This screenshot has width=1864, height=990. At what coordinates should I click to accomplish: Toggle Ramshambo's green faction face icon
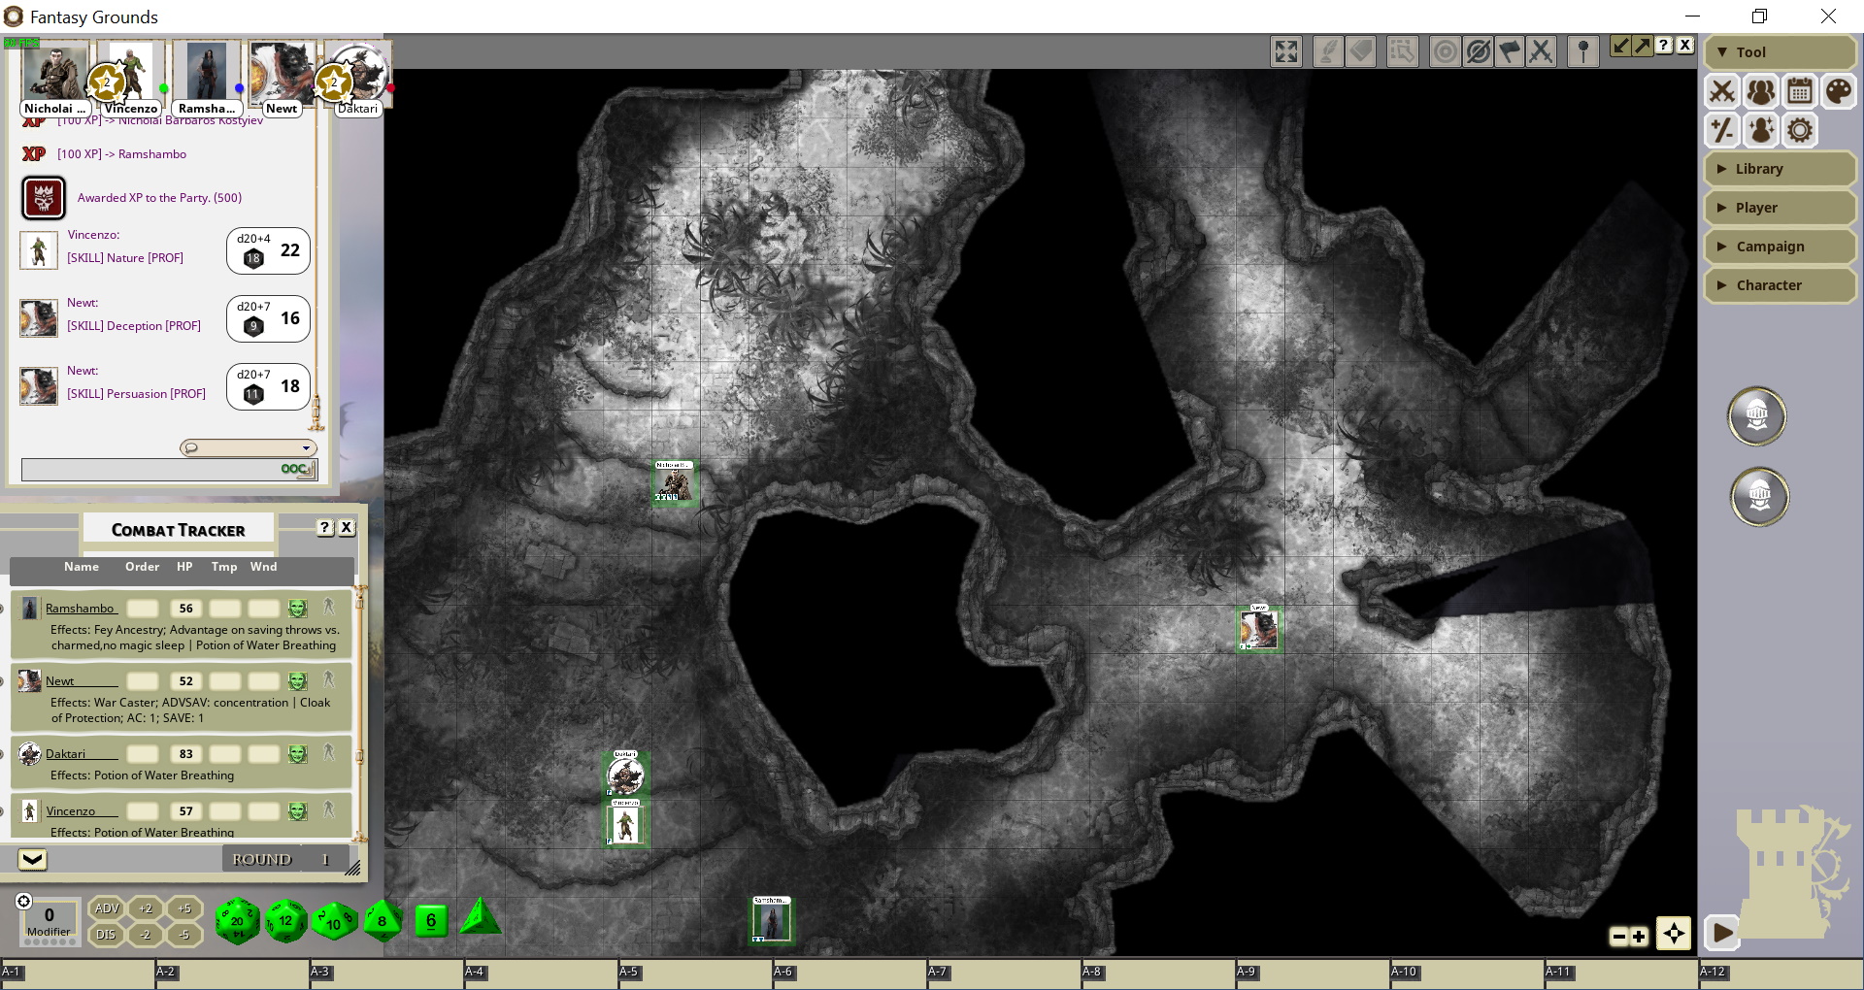298,609
